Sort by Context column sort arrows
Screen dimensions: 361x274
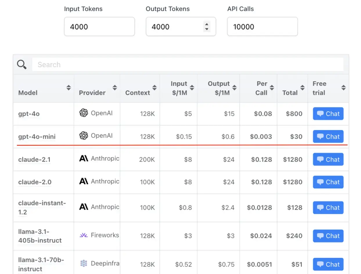(155, 88)
